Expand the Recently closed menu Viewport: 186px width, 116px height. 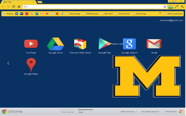[x=151, y=112]
